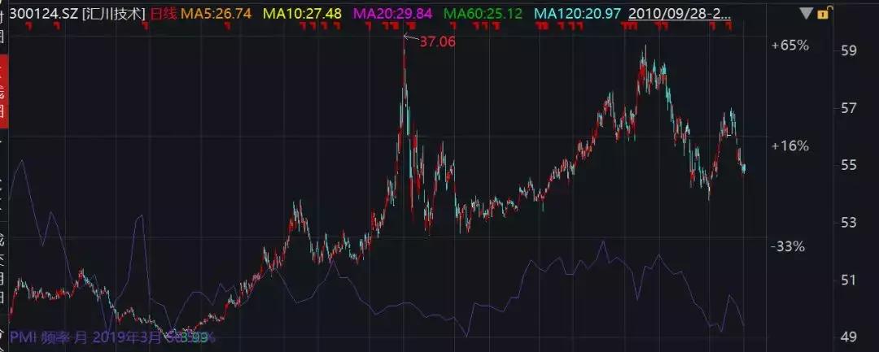Click the 51 value on right axis
The image size is (879, 352).
[849, 280]
